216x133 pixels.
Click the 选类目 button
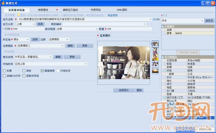coord(209,21)
